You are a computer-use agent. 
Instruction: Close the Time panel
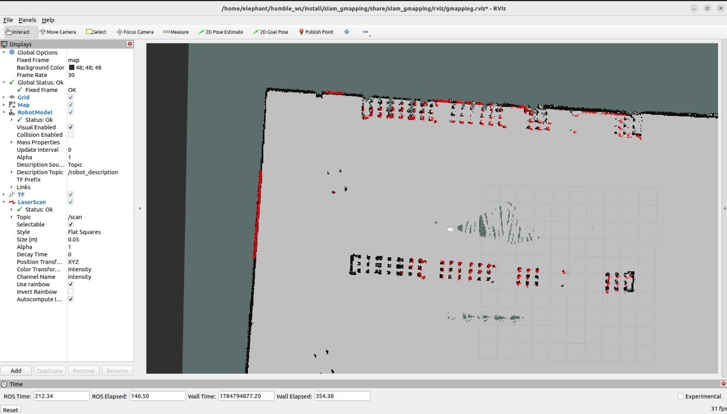723,384
